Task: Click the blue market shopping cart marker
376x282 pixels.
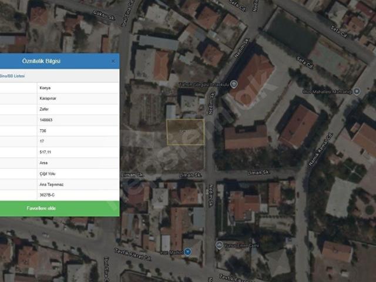Action: pos(188,252)
